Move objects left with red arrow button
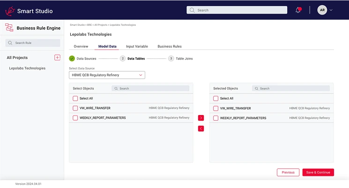349x188 pixels. point(201,128)
